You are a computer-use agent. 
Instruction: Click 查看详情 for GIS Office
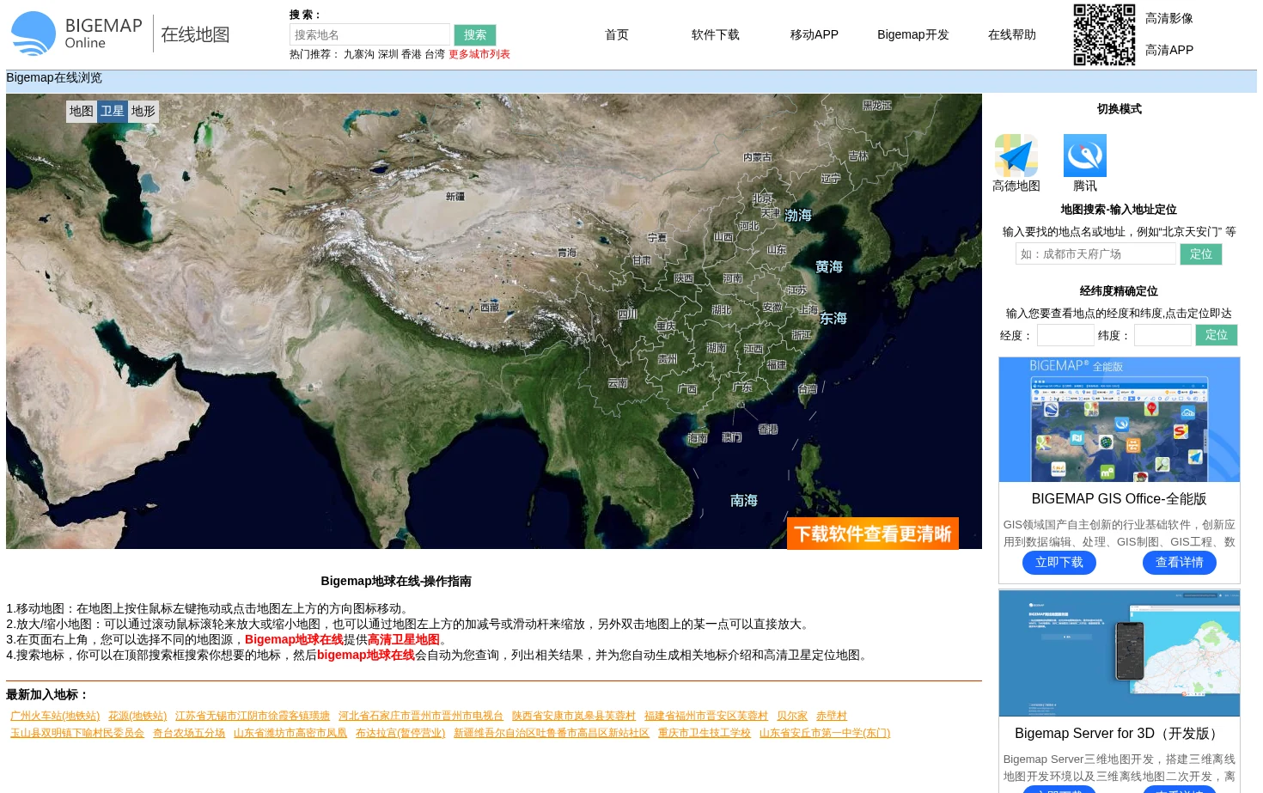pyautogui.click(x=1180, y=562)
